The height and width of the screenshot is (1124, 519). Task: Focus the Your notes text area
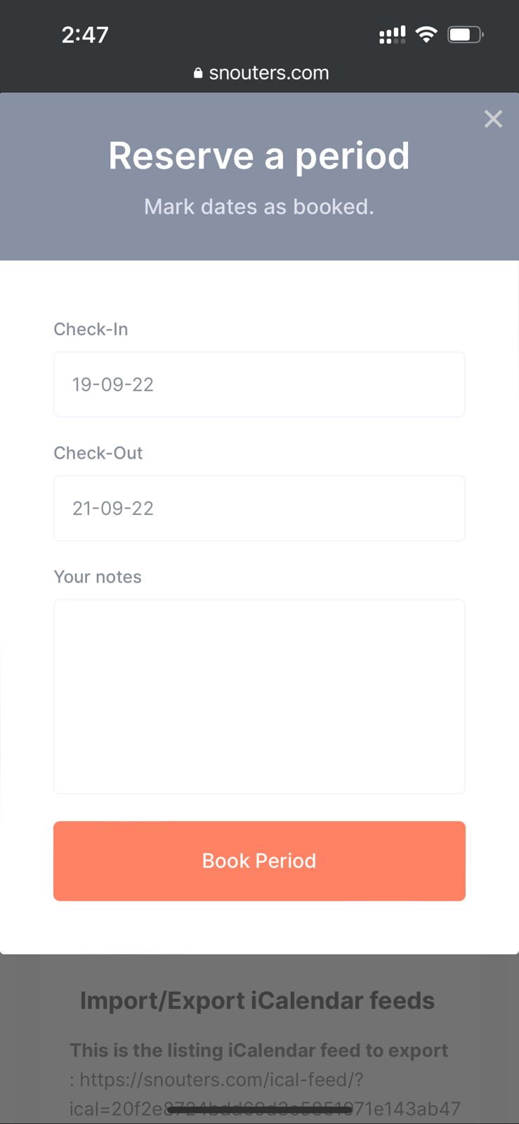259,696
